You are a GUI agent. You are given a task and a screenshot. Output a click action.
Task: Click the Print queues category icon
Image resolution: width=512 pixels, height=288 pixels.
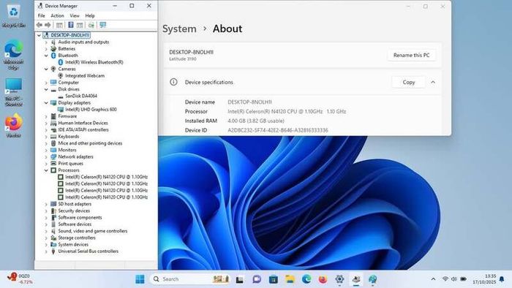click(53, 164)
